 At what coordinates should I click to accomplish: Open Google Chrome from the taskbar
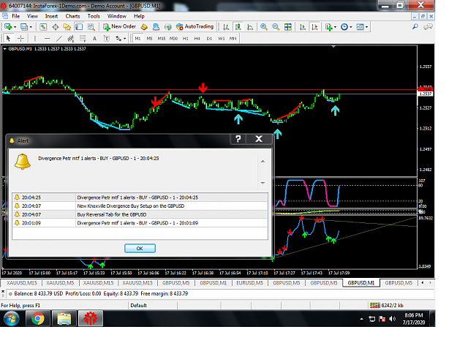37,318
